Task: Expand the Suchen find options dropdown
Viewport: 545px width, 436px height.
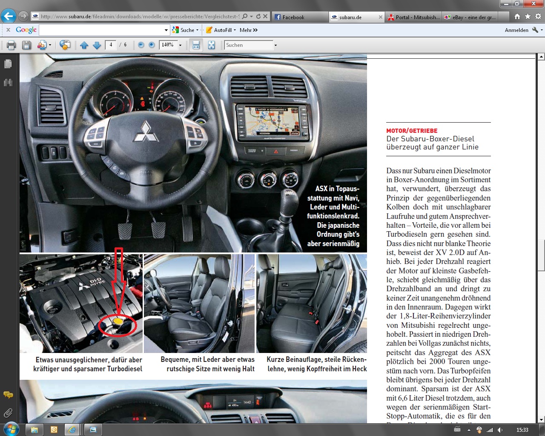Action: [275, 45]
